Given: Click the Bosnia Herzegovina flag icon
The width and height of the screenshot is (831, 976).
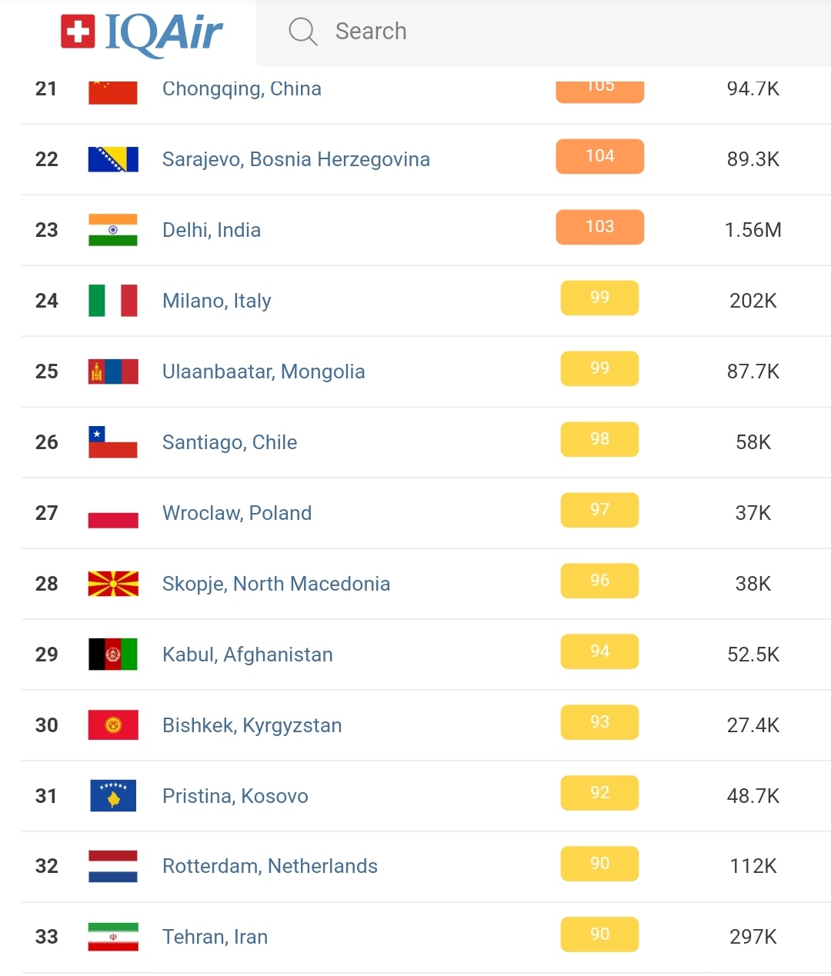Looking at the screenshot, I should [113, 159].
